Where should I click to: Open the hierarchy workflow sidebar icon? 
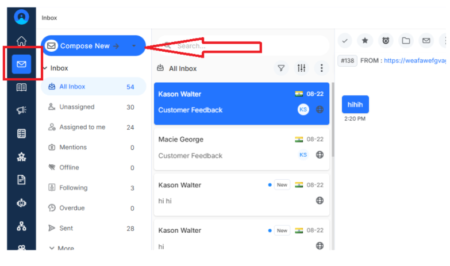point(21,226)
